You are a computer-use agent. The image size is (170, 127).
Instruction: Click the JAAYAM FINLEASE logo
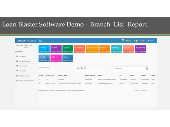pyautogui.click(x=27, y=41)
